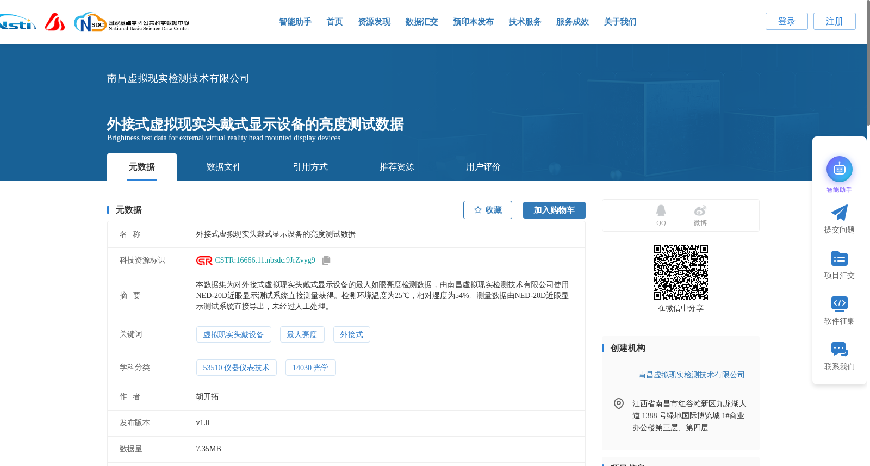The width and height of the screenshot is (870, 466).
Task: Open the 南昌虚拟现实检测技术有限公司 link under 创建机构
Action: pyautogui.click(x=691, y=375)
